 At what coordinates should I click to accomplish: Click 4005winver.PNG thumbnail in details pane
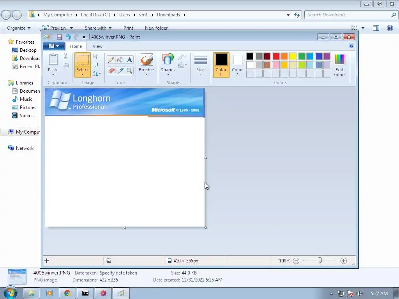pos(17,277)
